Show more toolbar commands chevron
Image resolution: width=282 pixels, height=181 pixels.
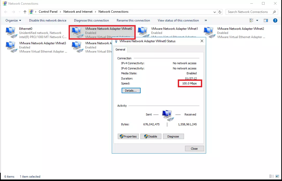click(x=206, y=20)
